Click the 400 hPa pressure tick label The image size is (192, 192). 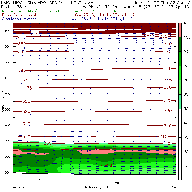point(7,78)
